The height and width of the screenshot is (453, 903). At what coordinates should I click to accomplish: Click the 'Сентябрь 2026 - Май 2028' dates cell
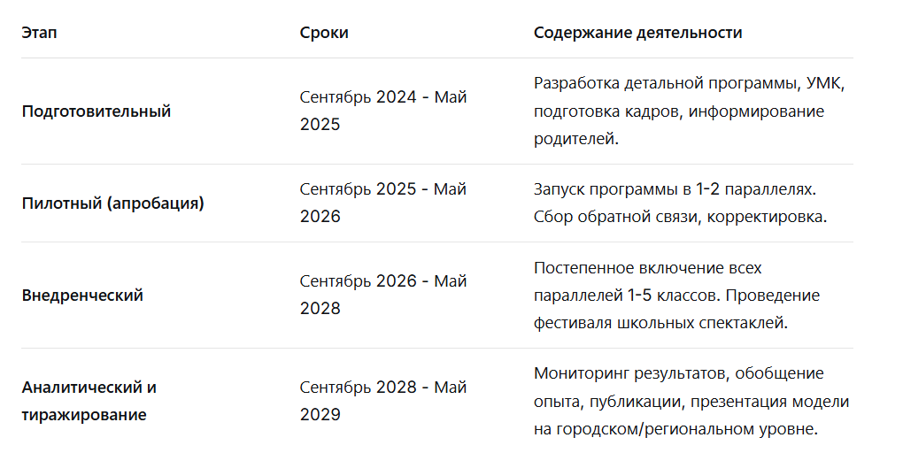click(x=382, y=295)
